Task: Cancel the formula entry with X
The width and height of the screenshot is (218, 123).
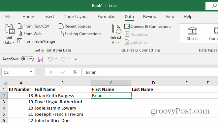Action: (51, 72)
